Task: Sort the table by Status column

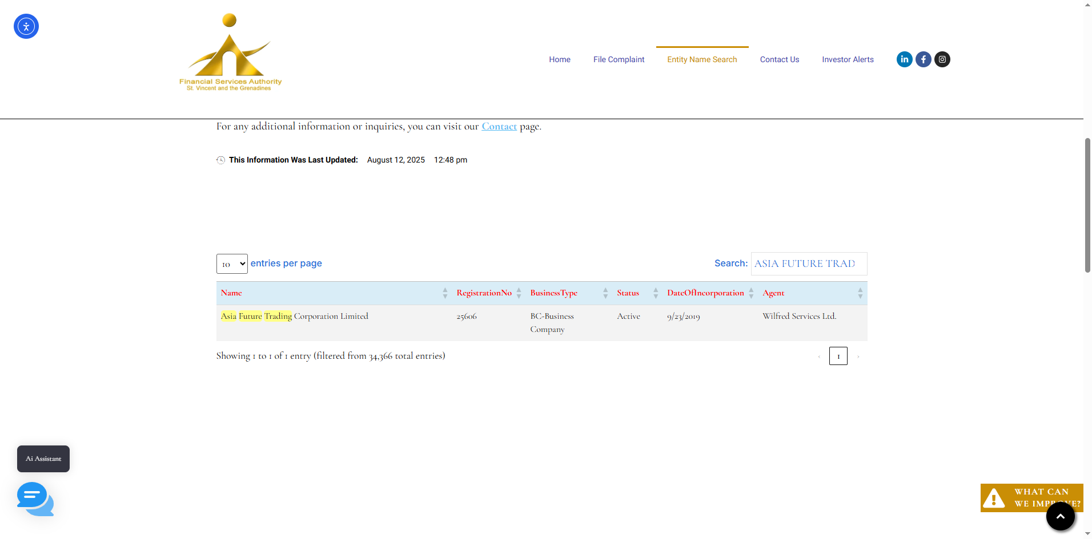Action: pos(628,293)
